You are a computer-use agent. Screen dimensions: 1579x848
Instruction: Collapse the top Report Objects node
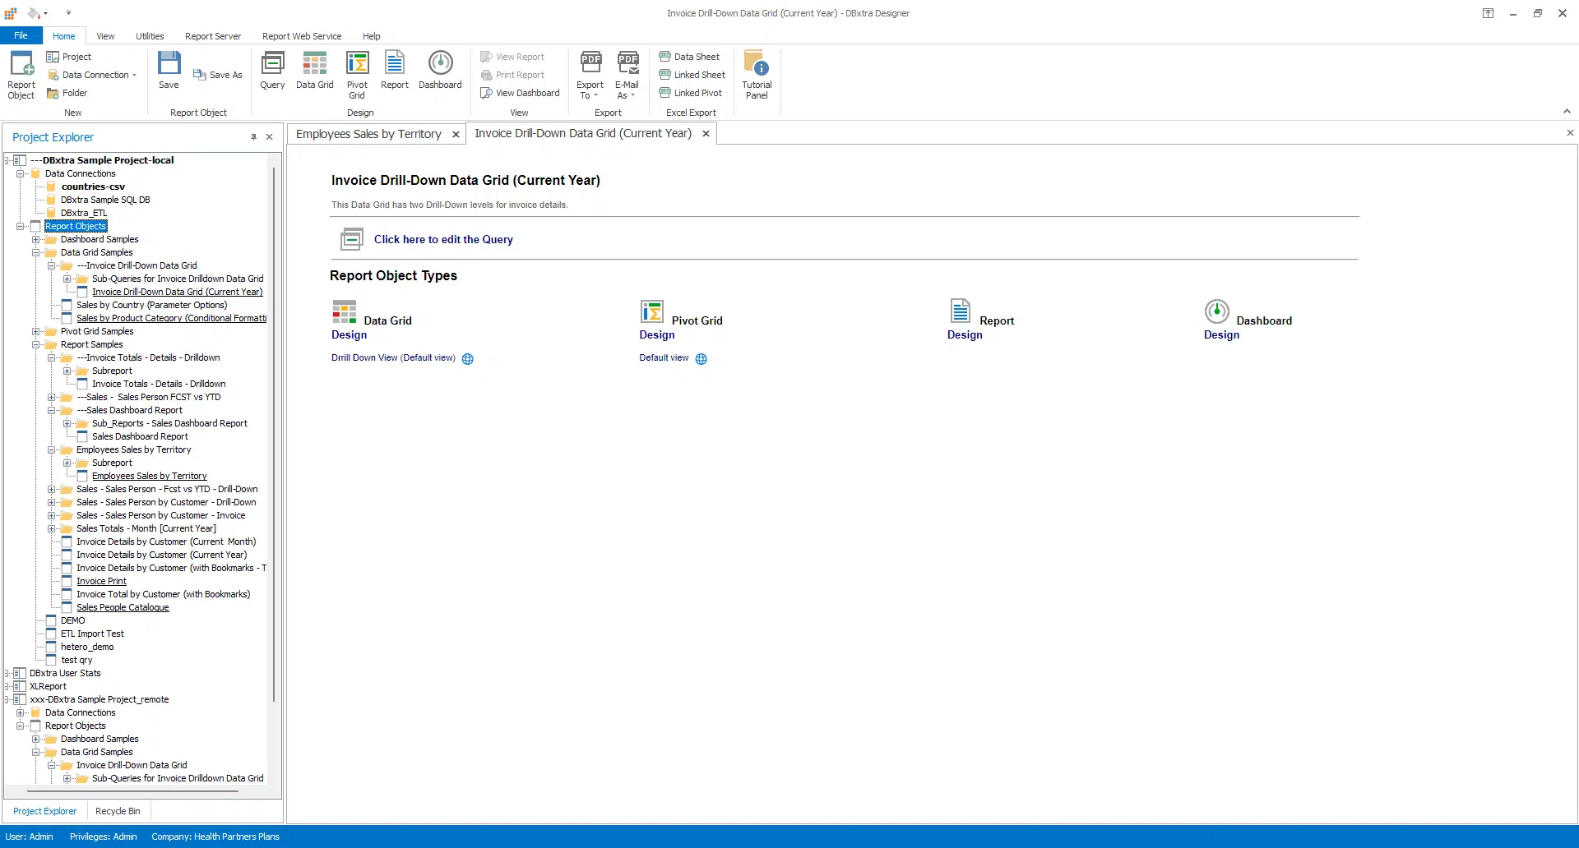21,226
